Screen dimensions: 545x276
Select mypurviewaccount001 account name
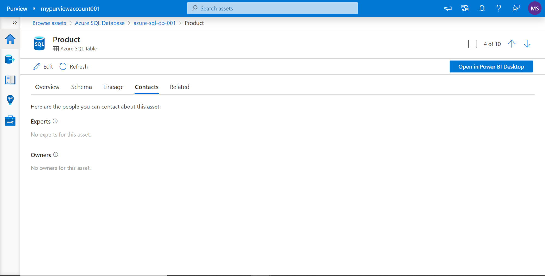[x=70, y=8]
